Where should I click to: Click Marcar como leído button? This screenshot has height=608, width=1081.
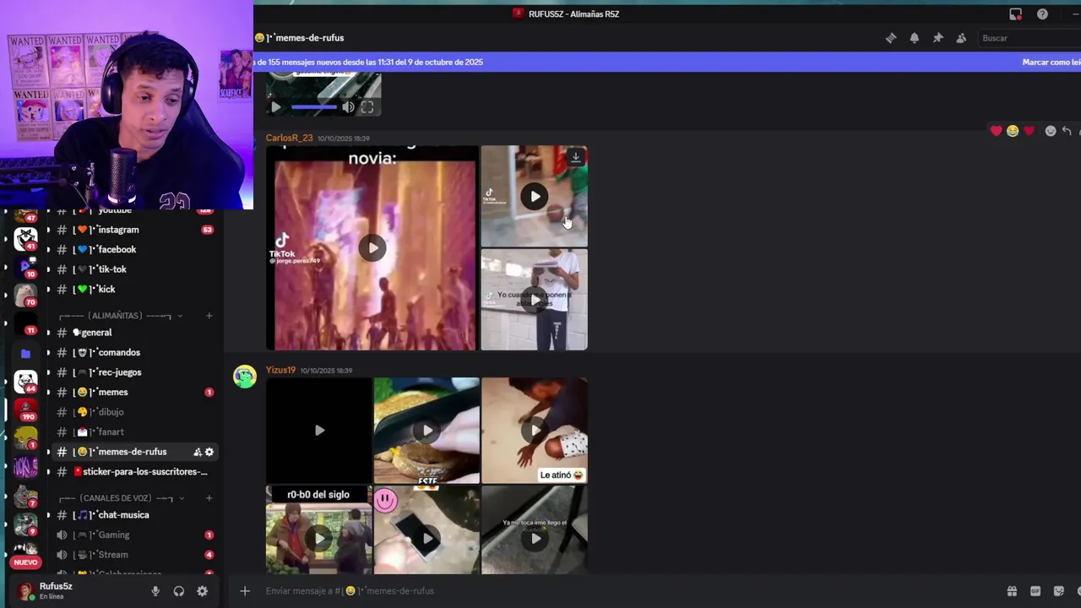click(x=1051, y=62)
